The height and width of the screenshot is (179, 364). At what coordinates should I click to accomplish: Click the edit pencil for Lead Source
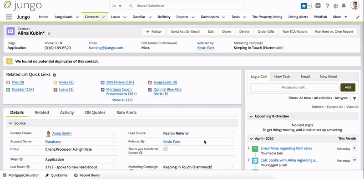click(232, 133)
